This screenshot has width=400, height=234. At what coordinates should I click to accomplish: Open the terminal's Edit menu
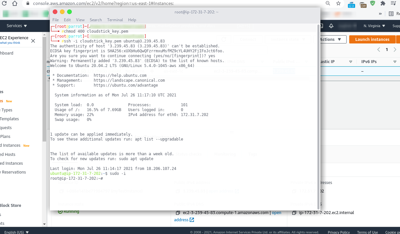tap(67, 20)
